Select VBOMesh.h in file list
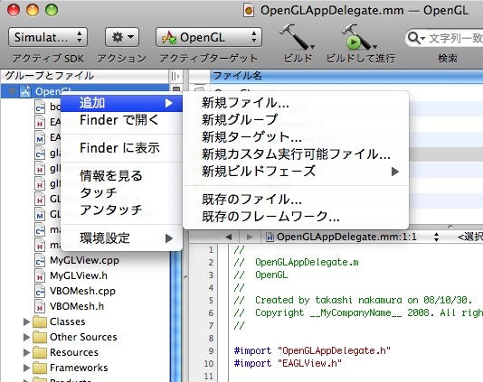This screenshot has width=483, height=382. coord(77,306)
